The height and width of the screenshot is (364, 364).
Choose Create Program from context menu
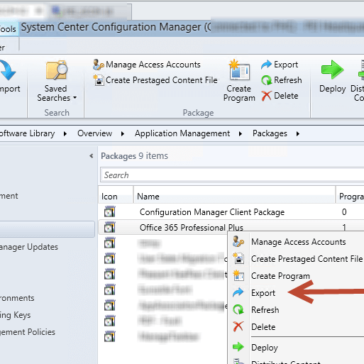(280, 276)
